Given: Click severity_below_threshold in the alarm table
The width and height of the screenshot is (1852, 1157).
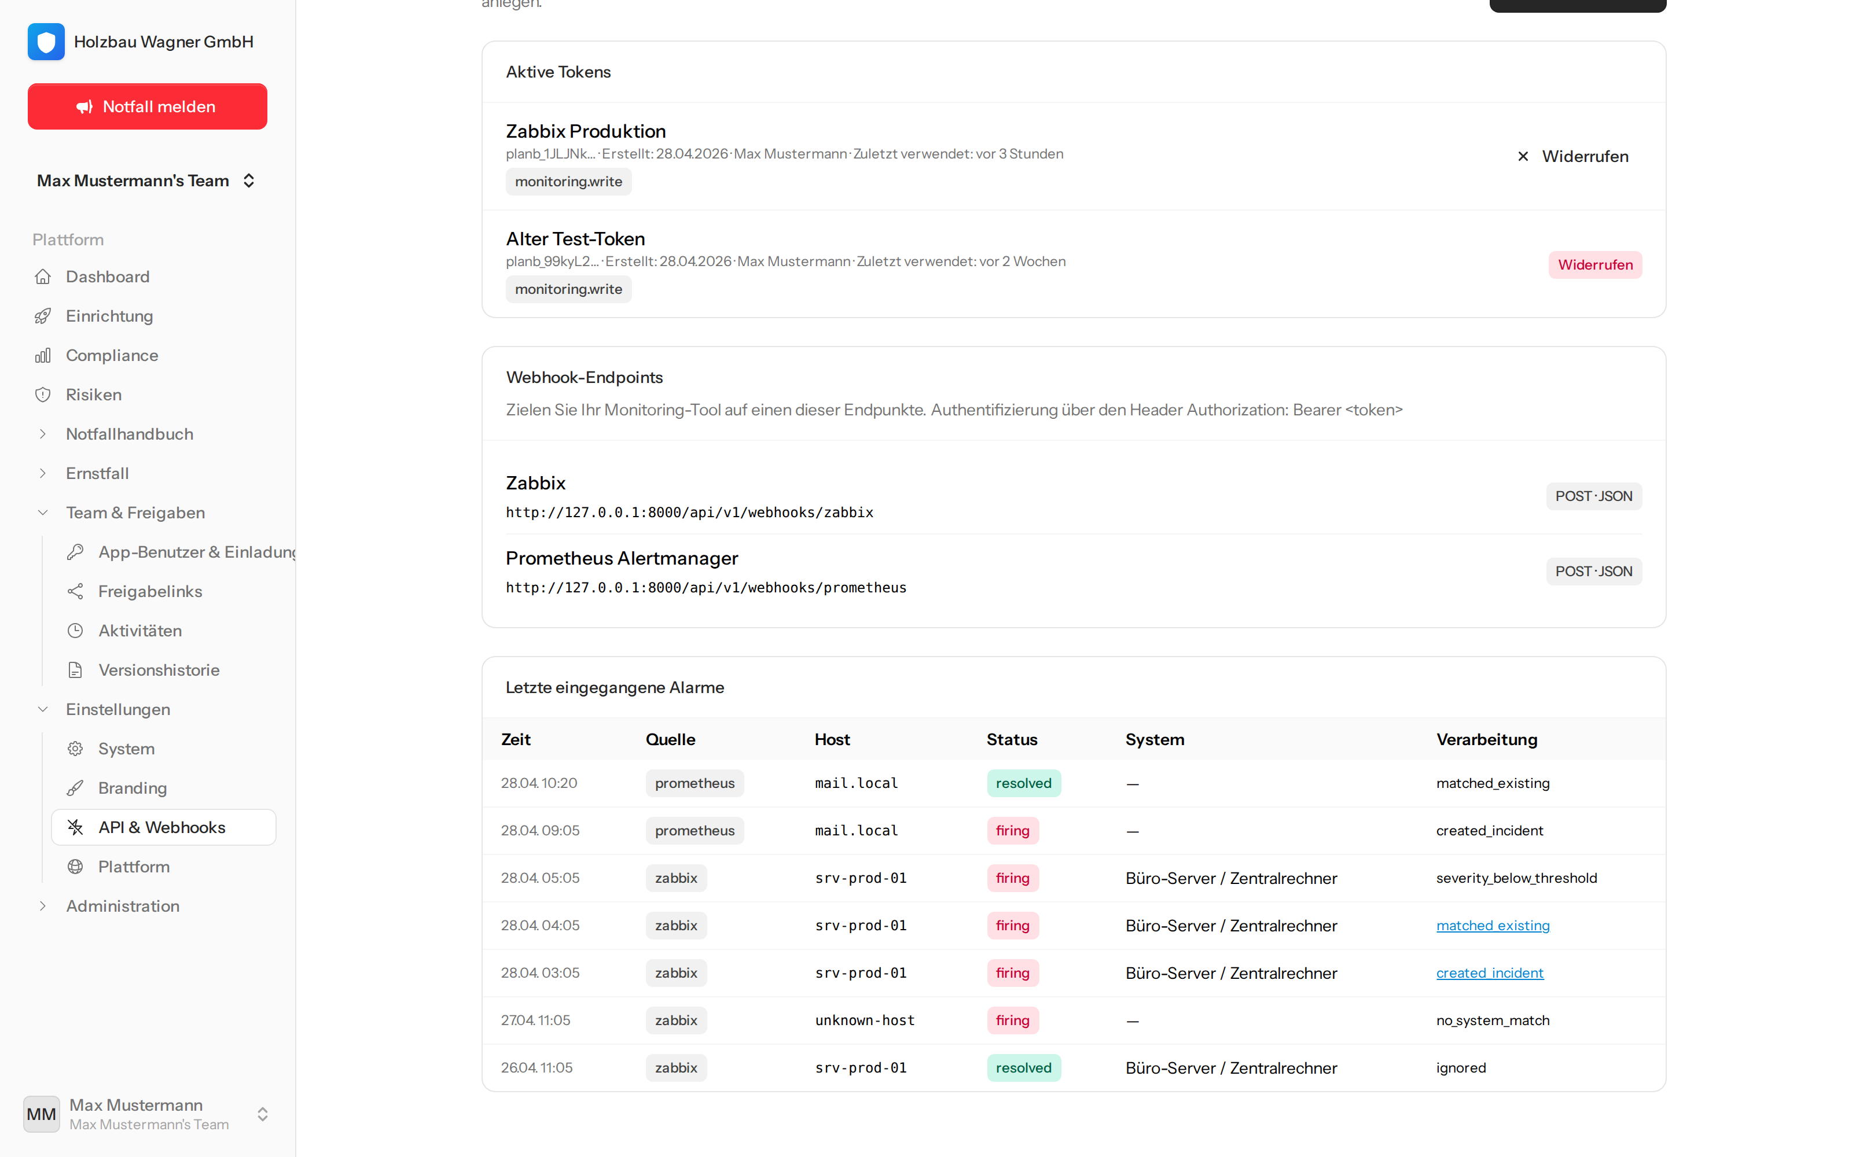Looking at the screenshot, I should tap(1516, 879).
